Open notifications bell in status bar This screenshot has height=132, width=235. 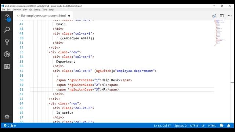click(229, 125)
